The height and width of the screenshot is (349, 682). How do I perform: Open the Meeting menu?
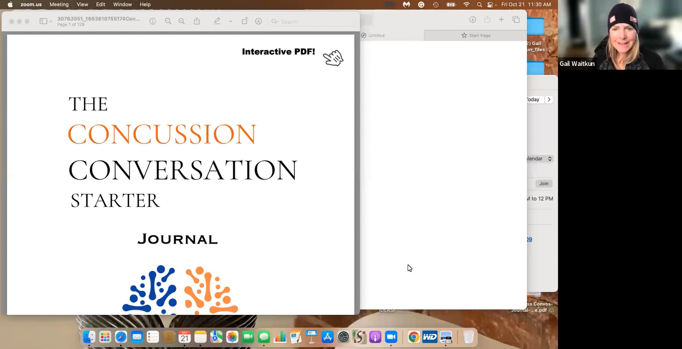(x=59, y=5)
